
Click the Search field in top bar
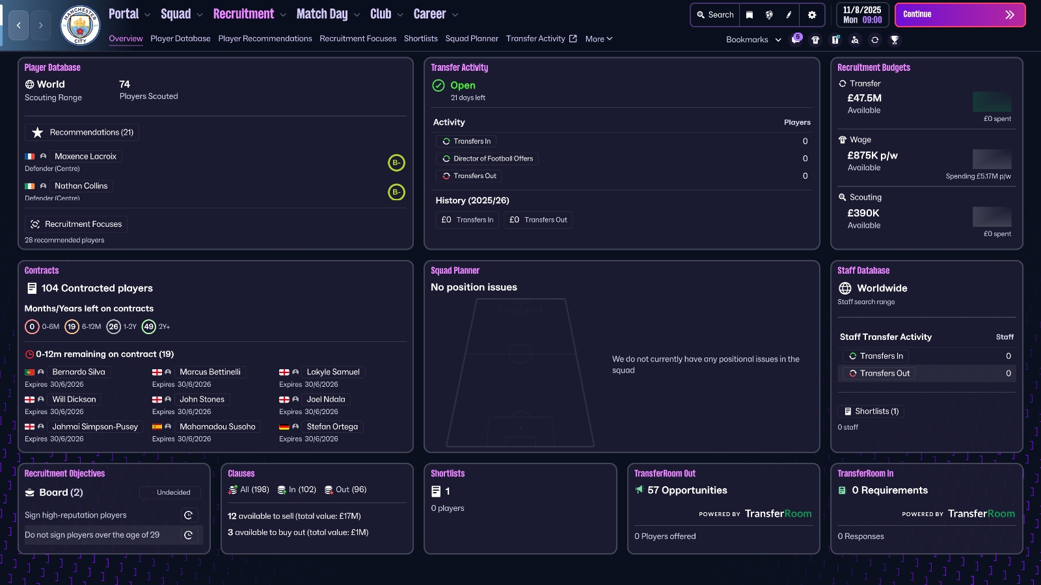(x=714, y=15)
